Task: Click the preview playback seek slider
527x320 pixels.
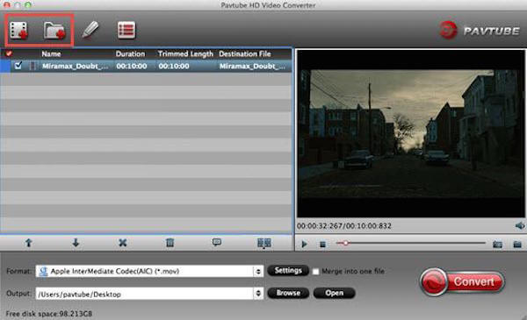Action: coord(411,243)
